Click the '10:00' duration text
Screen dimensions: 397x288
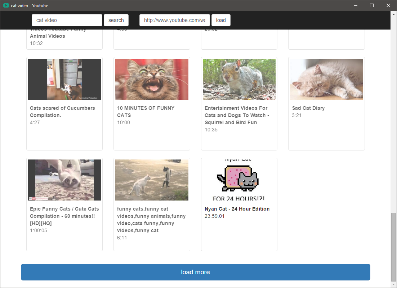click(123, 122)
